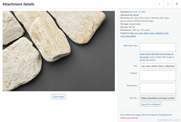Open the 'Learn how to describe' link

coord(156,54)
